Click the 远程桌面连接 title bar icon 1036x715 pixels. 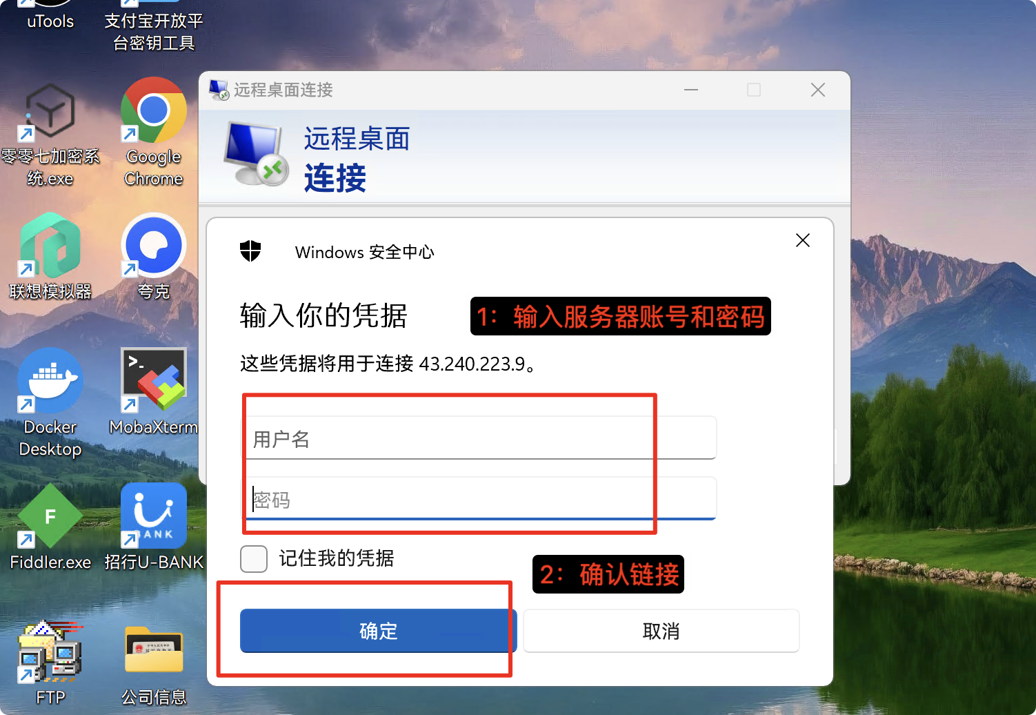(219, 90)
